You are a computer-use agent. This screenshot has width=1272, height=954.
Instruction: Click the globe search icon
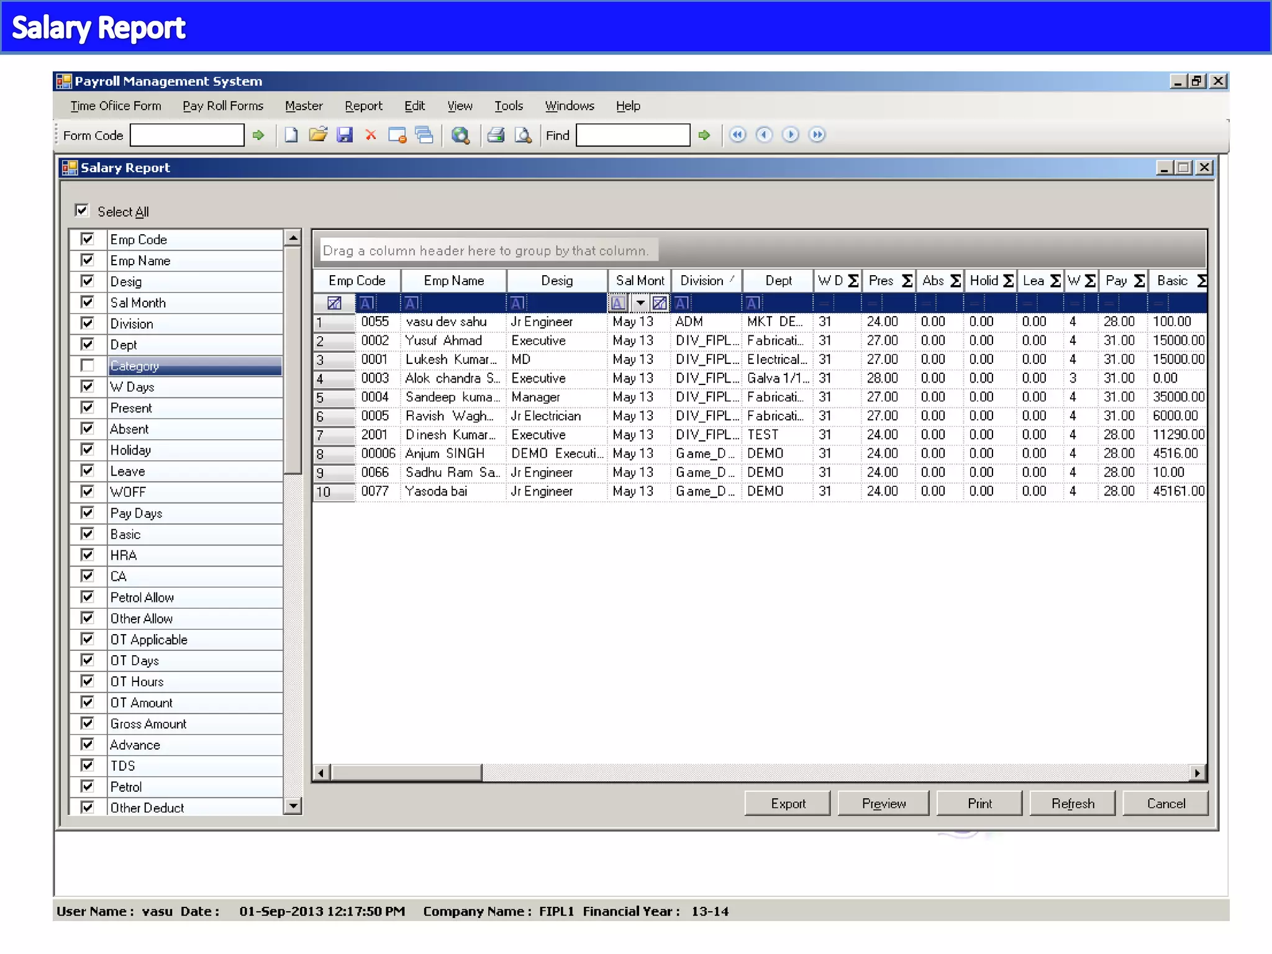(x=460, y=135)
